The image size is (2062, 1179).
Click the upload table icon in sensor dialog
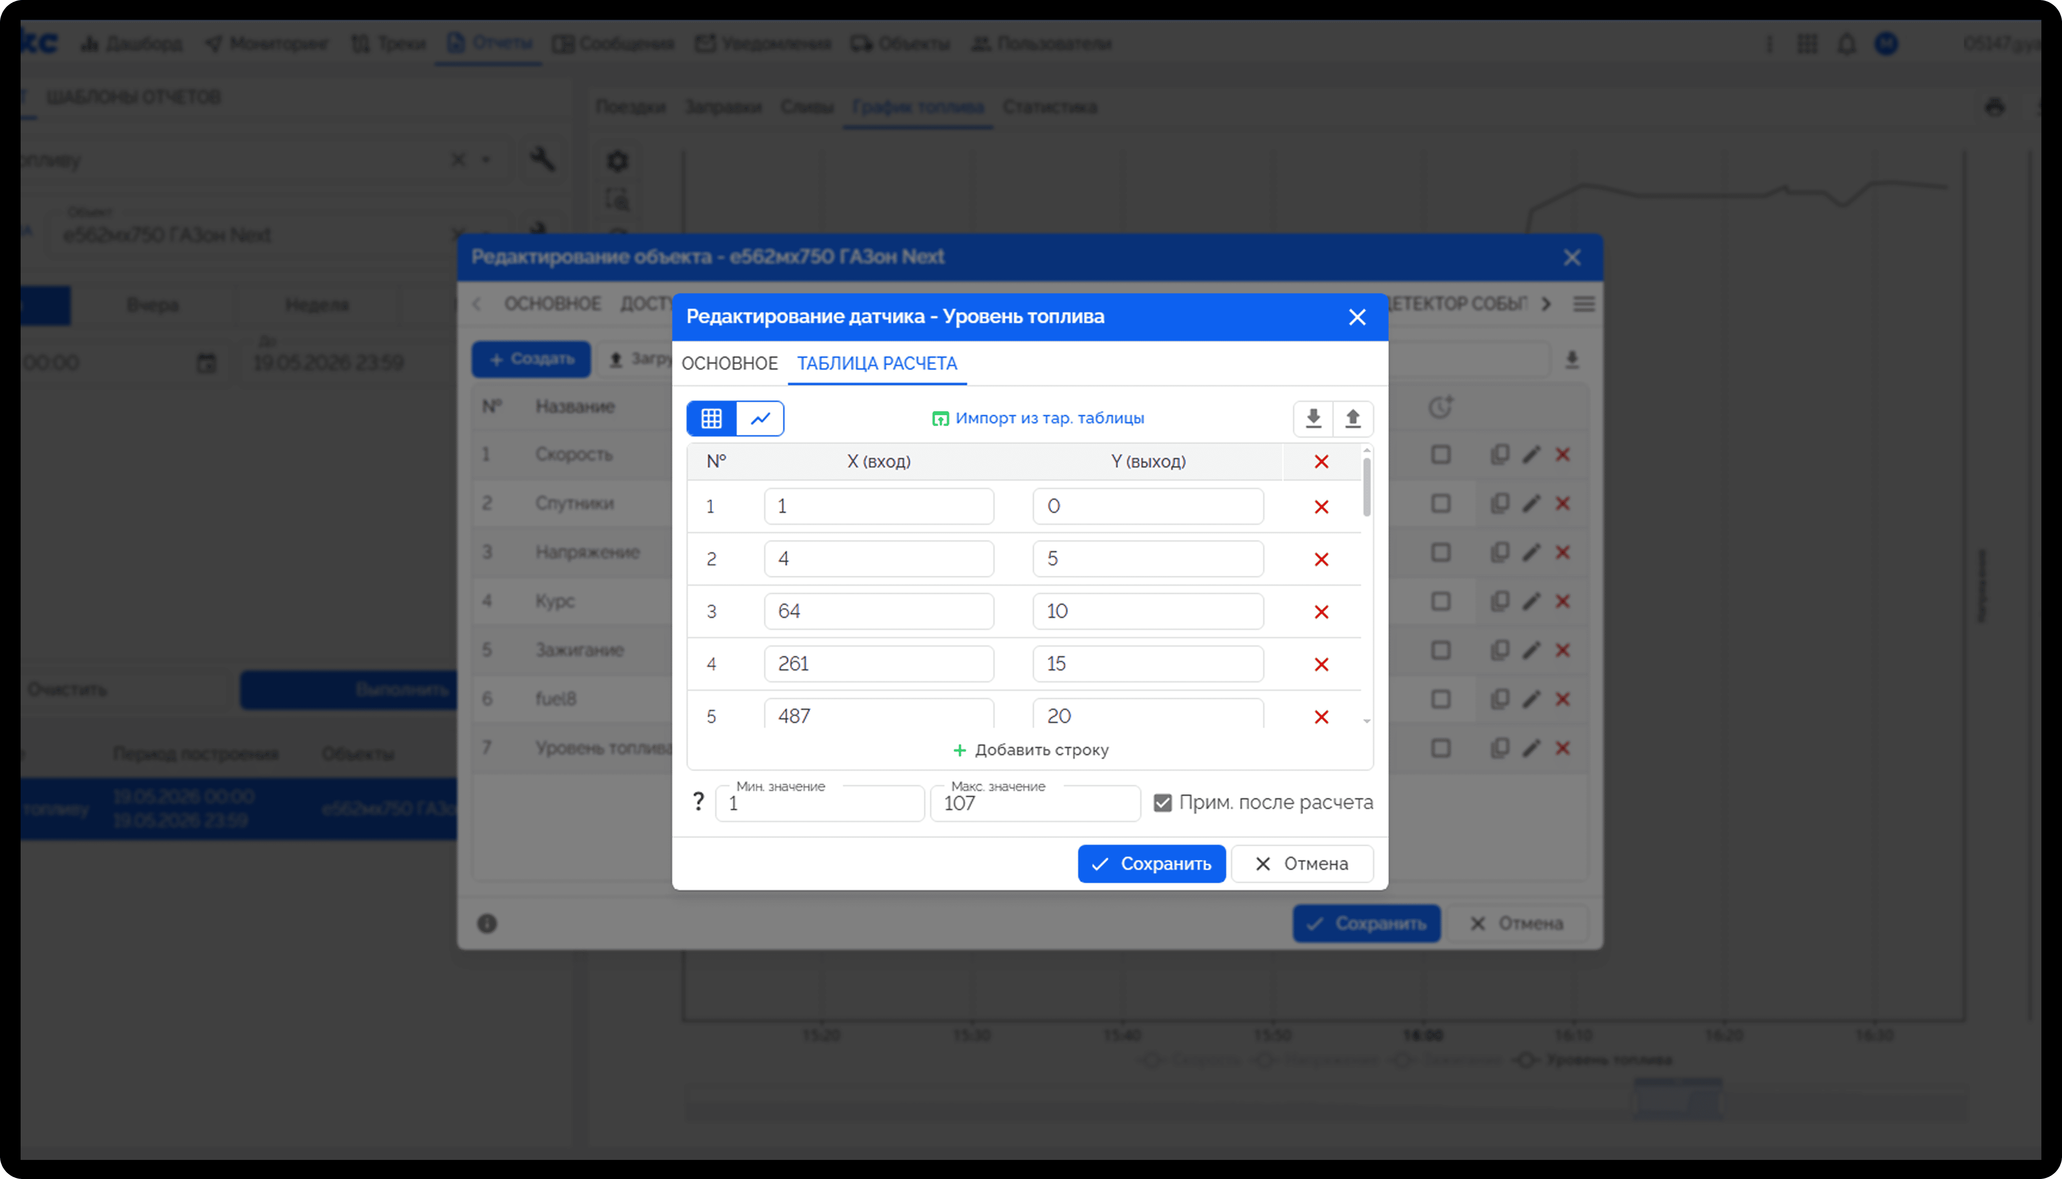pyautogui.click(x=1353, y=419)
